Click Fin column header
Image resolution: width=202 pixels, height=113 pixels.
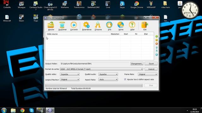click(x=136, y=34)
